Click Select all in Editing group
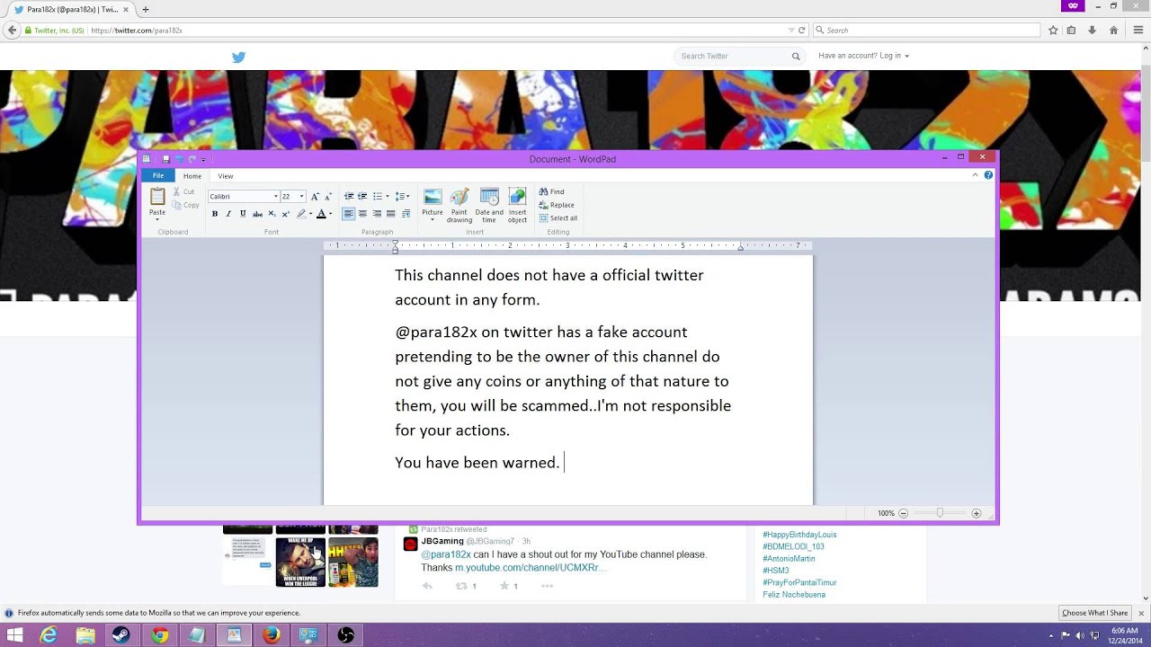 (x=558, y=218)
